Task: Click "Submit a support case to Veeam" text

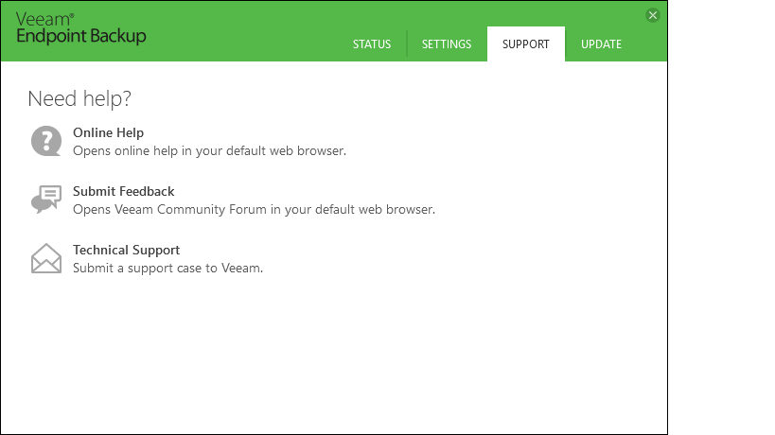Action: (167, 268)
